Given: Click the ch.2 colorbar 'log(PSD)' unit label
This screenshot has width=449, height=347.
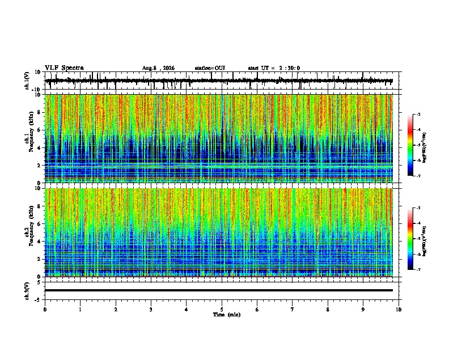Looking at the screenshot, I should click(x=425, y=241).
